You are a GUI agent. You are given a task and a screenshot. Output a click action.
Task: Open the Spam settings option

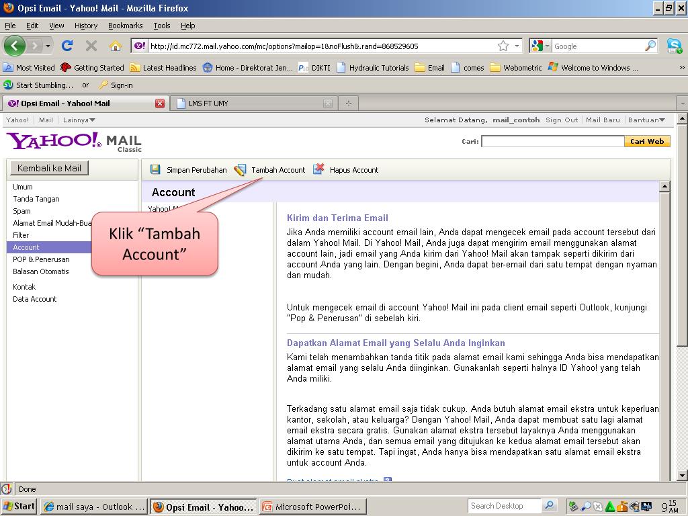(21, 211)
